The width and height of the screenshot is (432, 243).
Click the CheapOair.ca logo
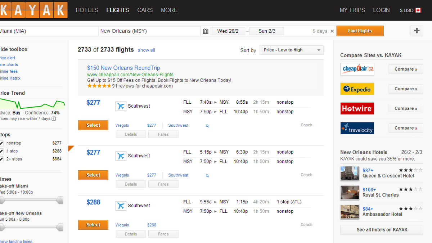pyautogui.click(x=357, y=69)
